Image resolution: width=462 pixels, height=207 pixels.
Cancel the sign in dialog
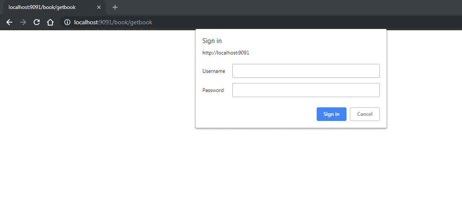(364, 114)
